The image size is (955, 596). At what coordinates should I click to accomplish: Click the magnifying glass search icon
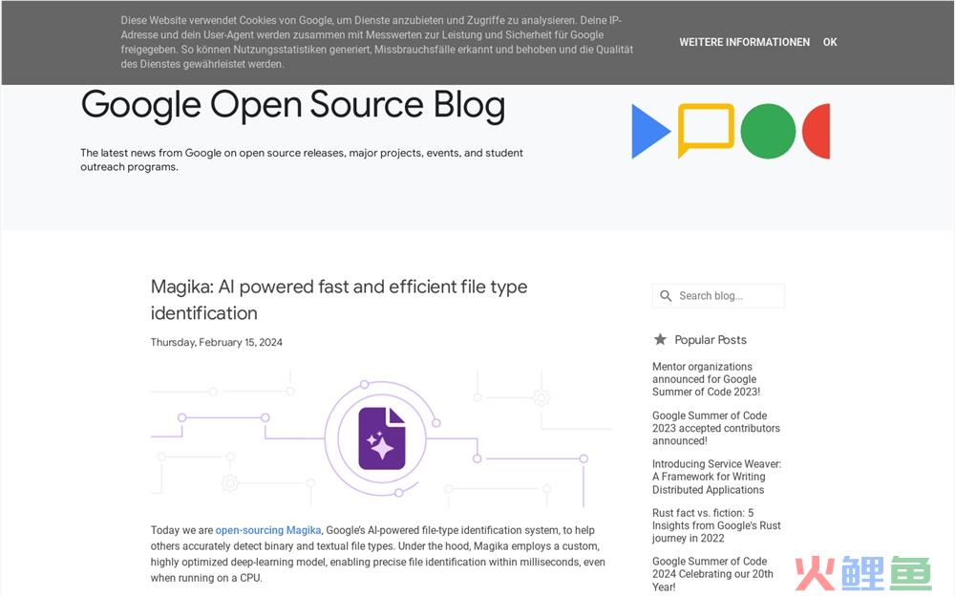666,295
